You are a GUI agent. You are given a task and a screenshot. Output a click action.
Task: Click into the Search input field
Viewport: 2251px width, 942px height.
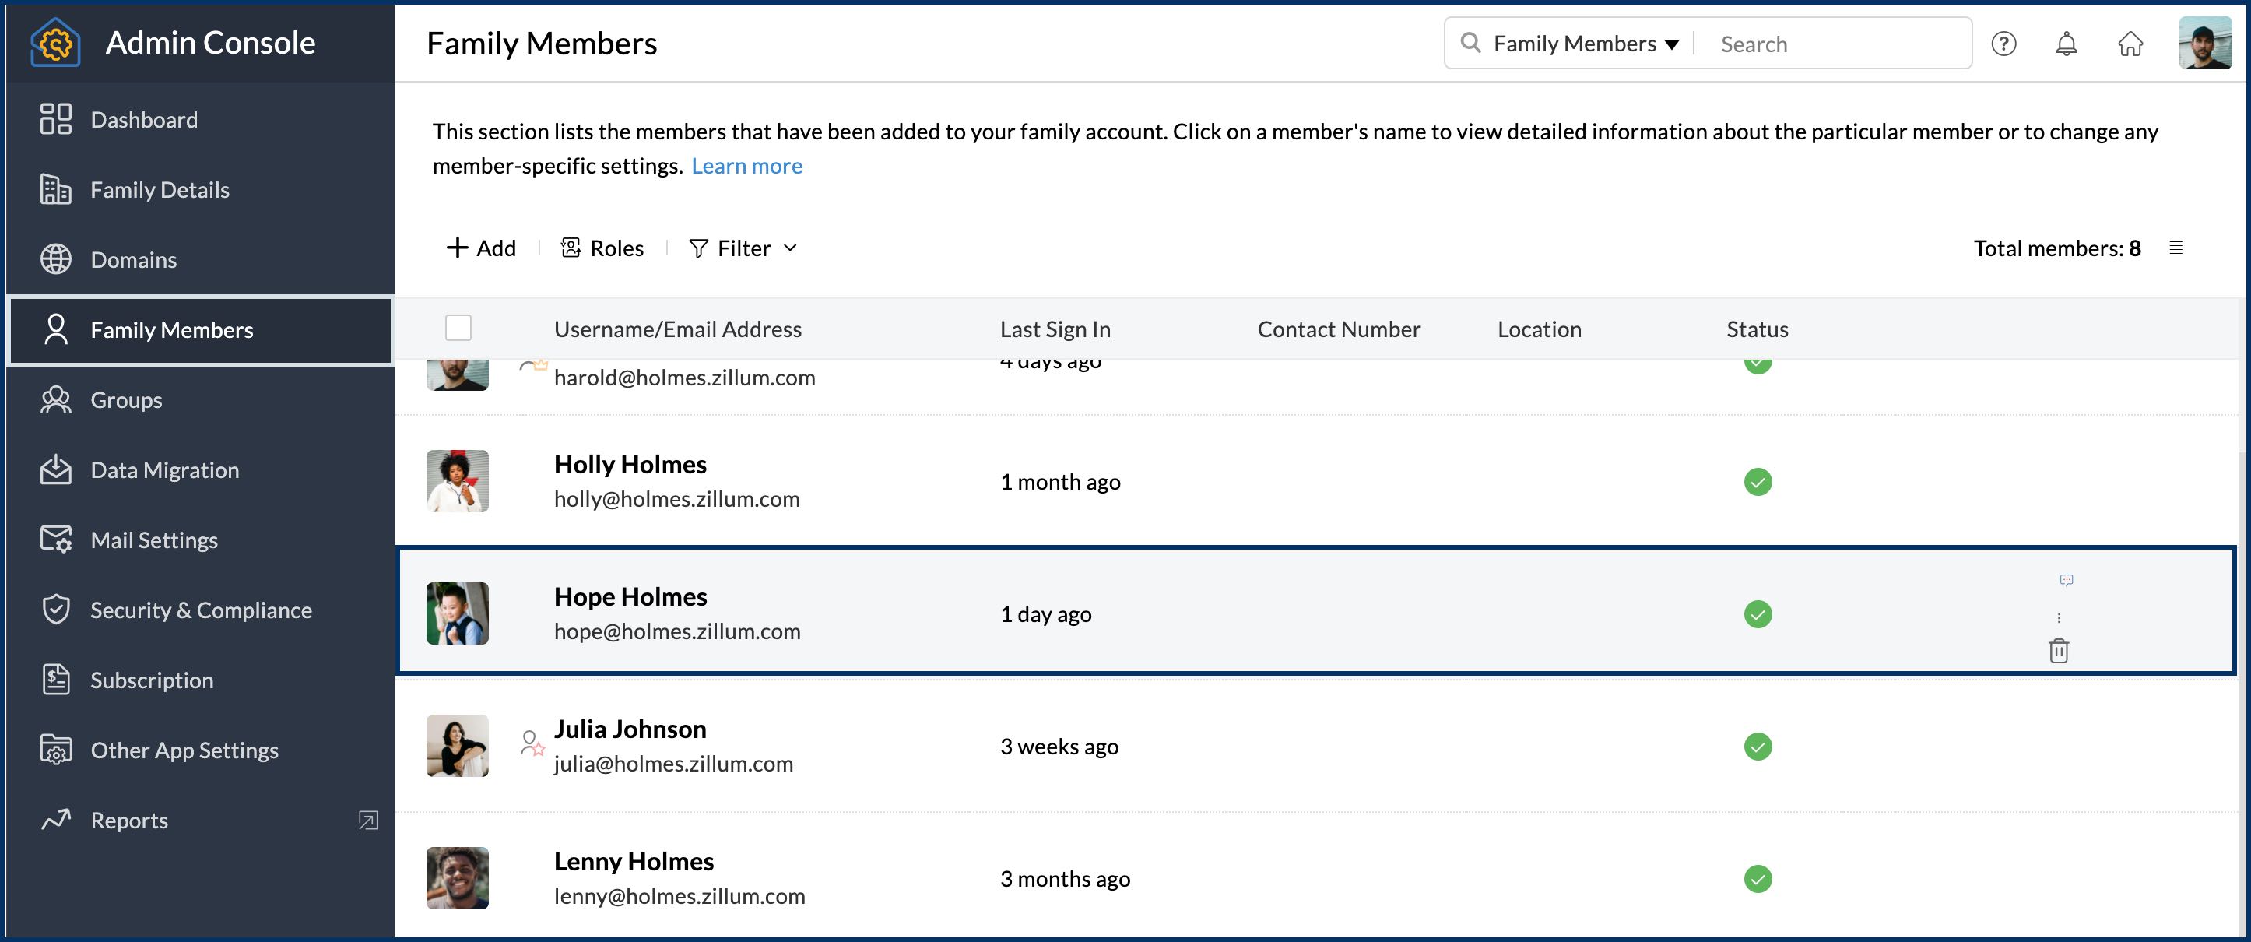click(x=1835, y=44)
